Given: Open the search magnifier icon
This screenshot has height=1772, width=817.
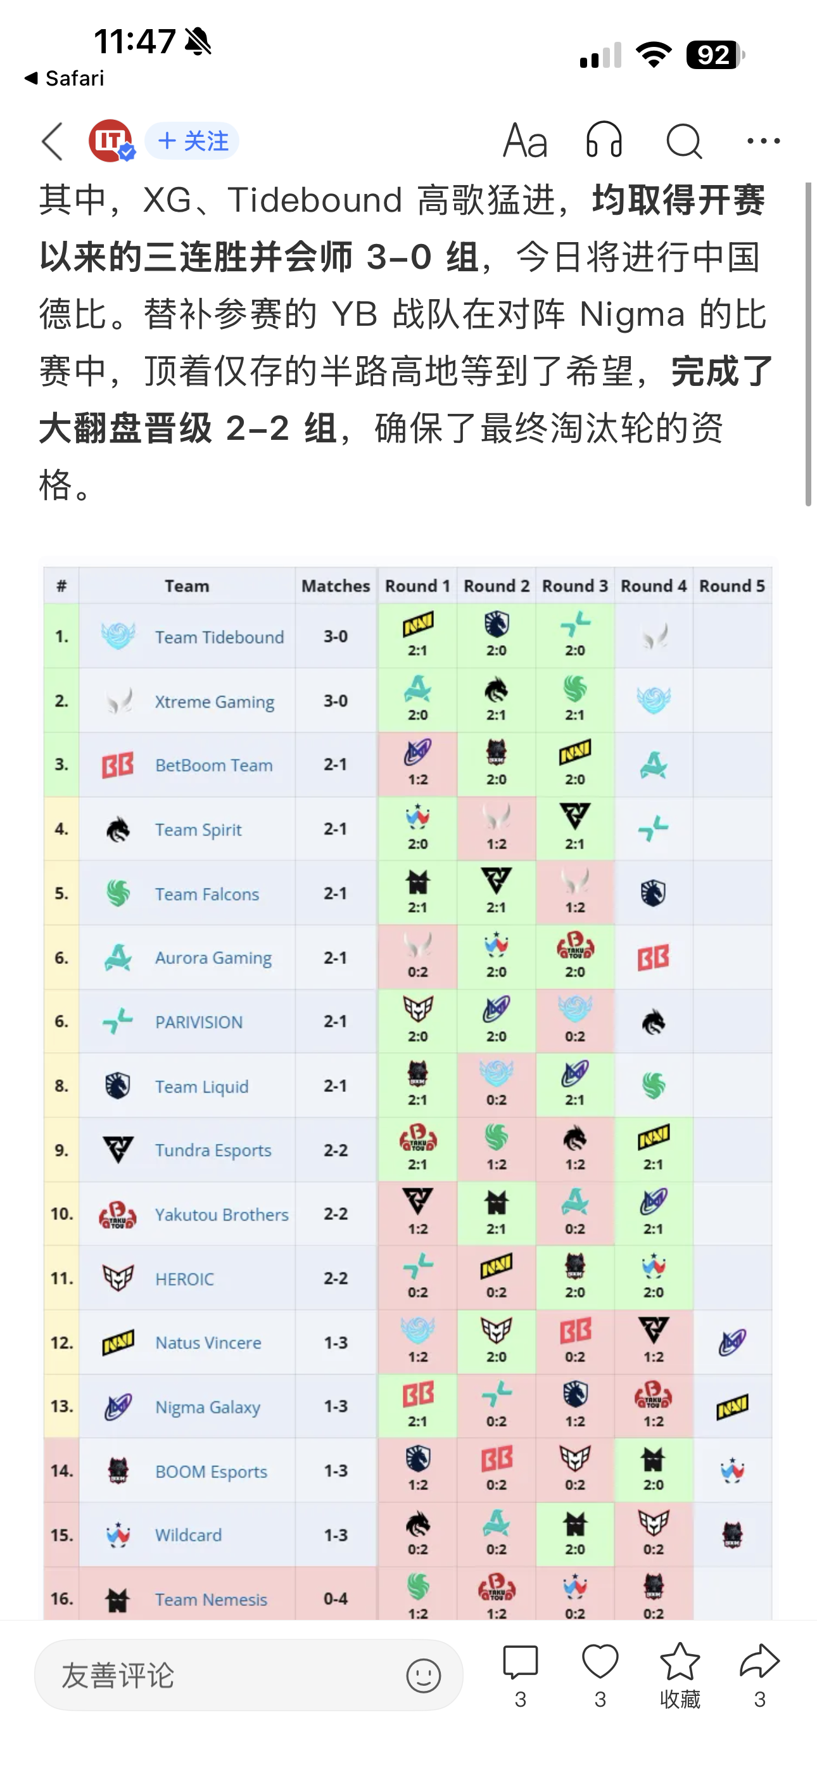Looking at the screenshot, I should coord(684,142).
